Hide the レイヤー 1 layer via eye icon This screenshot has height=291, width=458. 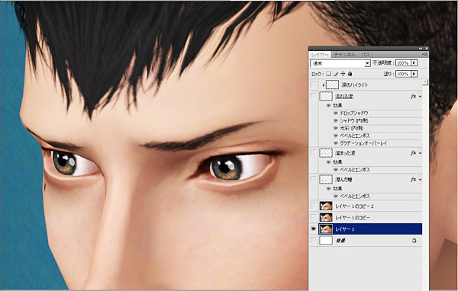point(314,229)
